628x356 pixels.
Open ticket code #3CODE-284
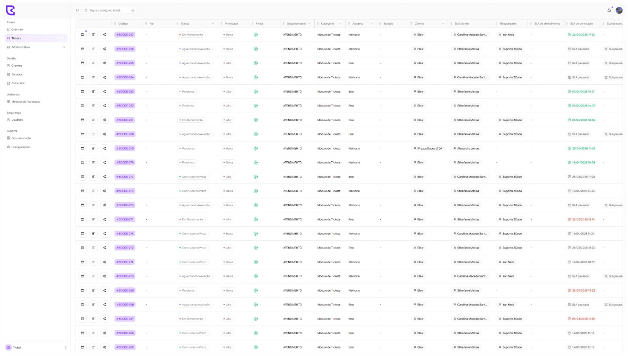pos(125,77)
